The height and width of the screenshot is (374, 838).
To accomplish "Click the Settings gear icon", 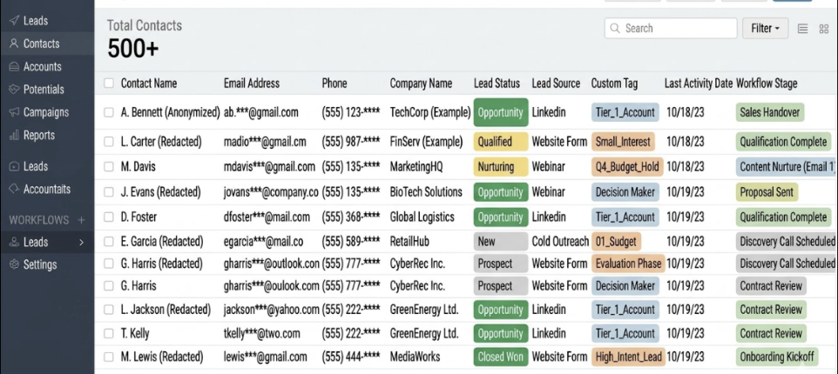I will (x=15, y=264).
